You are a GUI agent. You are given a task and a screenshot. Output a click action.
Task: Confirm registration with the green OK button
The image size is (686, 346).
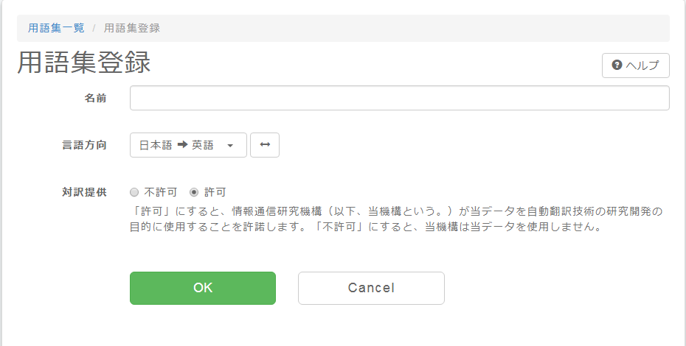coord(203,289)
